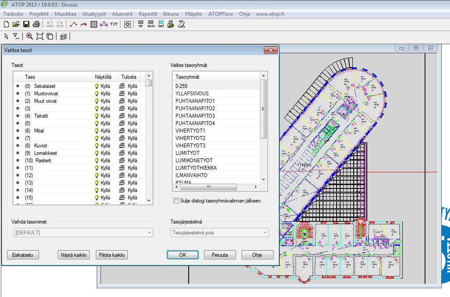The width and height of the screenshot is (450, 297).
Task: Click the Taso column header
Action: [57, 77]
